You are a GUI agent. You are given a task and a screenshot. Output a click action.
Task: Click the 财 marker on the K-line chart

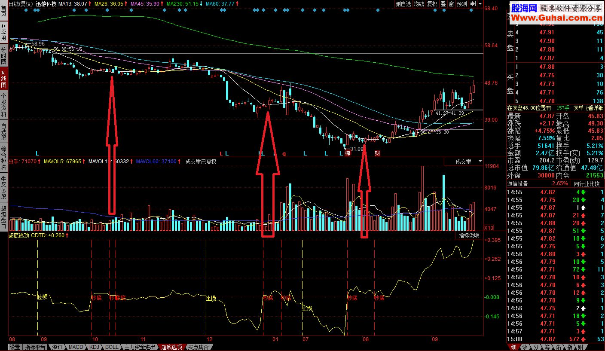click(377, 153)
